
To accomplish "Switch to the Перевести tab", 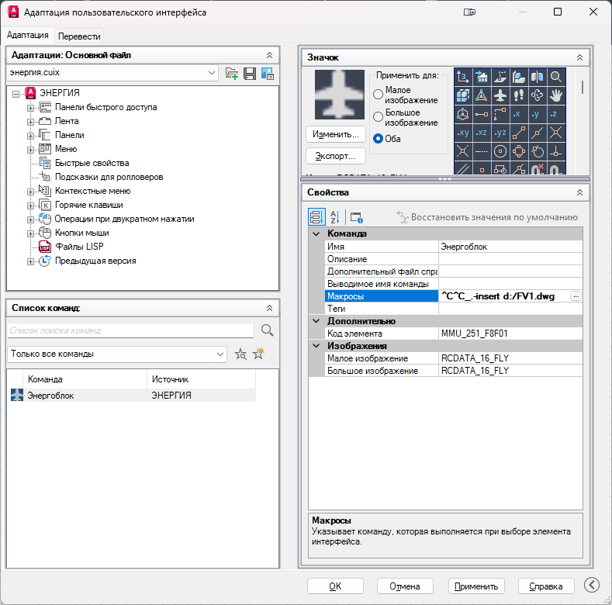I will [x=79, y=36].
